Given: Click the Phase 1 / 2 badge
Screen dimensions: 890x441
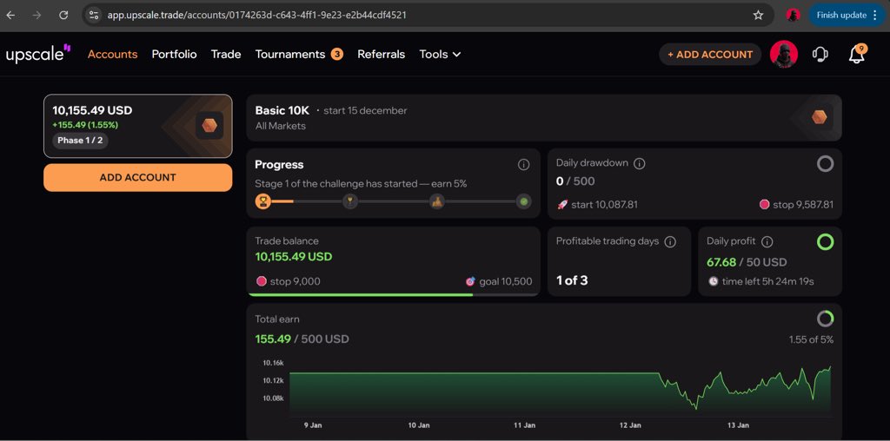Looking at the screenshot, I should [80, 140].
